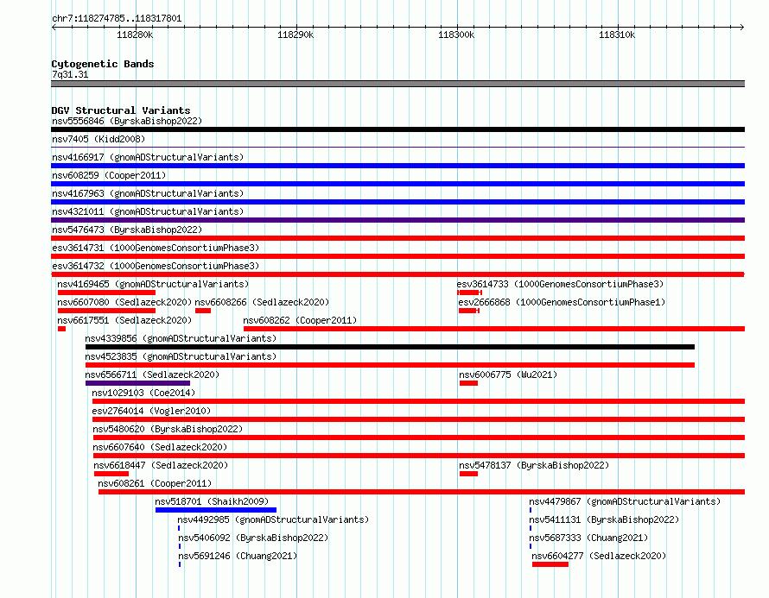Click the DGV Structural Variants track title

click(x=121, y=110)
